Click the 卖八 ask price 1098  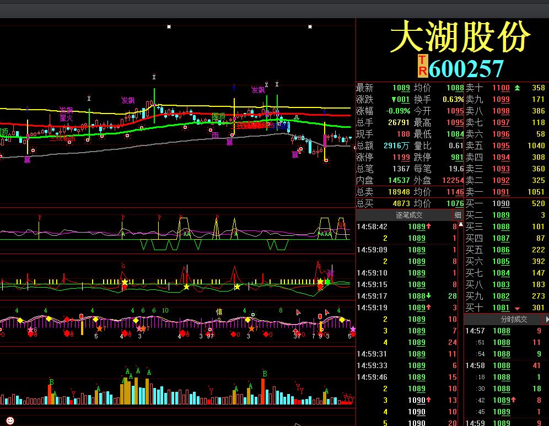click(x=501, y=111)
